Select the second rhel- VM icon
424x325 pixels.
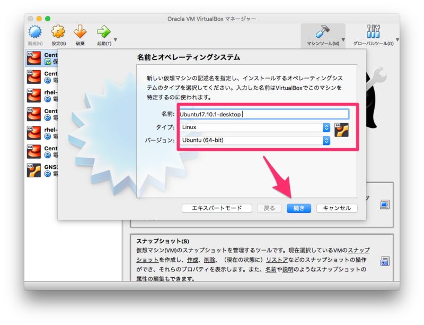point(34,133)
